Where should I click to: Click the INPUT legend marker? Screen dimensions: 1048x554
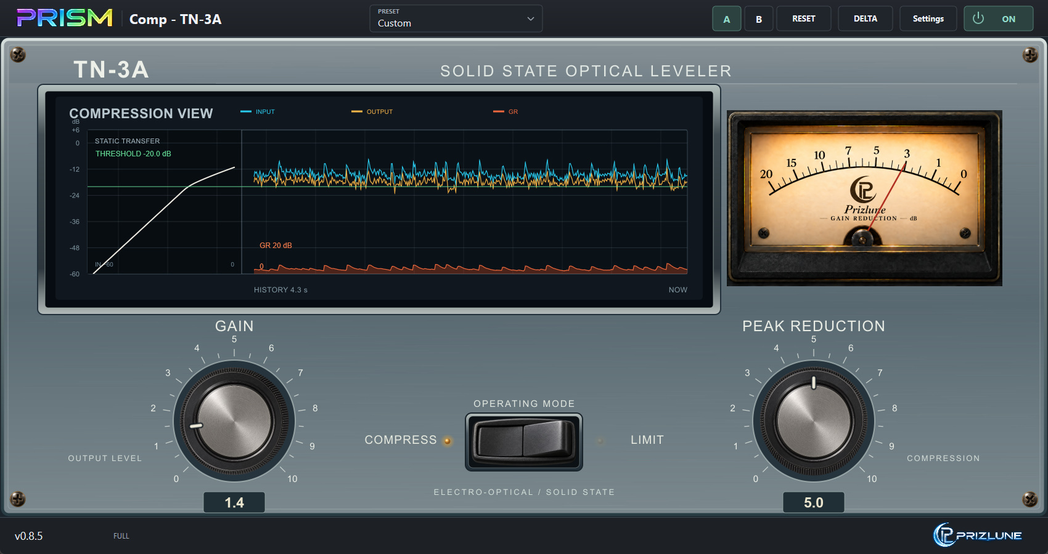point(246,111)
